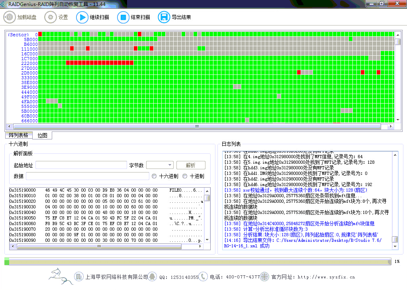Click sector row label 111000
The height and width of the screenshot is (290, 407).
click(29, 49)
